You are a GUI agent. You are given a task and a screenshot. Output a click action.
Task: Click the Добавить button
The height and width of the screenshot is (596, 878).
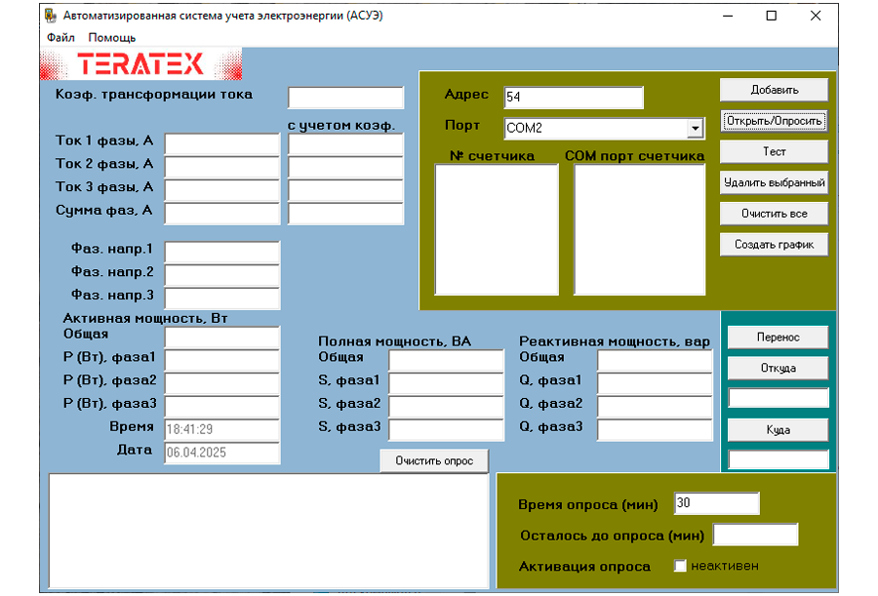point(774,90)
